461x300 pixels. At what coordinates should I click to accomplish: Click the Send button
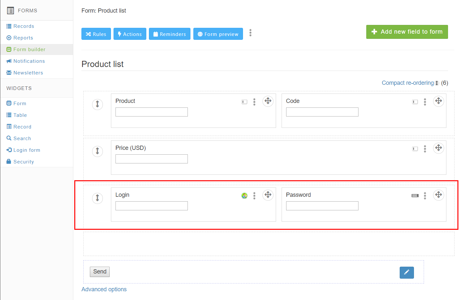click(100, 272)
